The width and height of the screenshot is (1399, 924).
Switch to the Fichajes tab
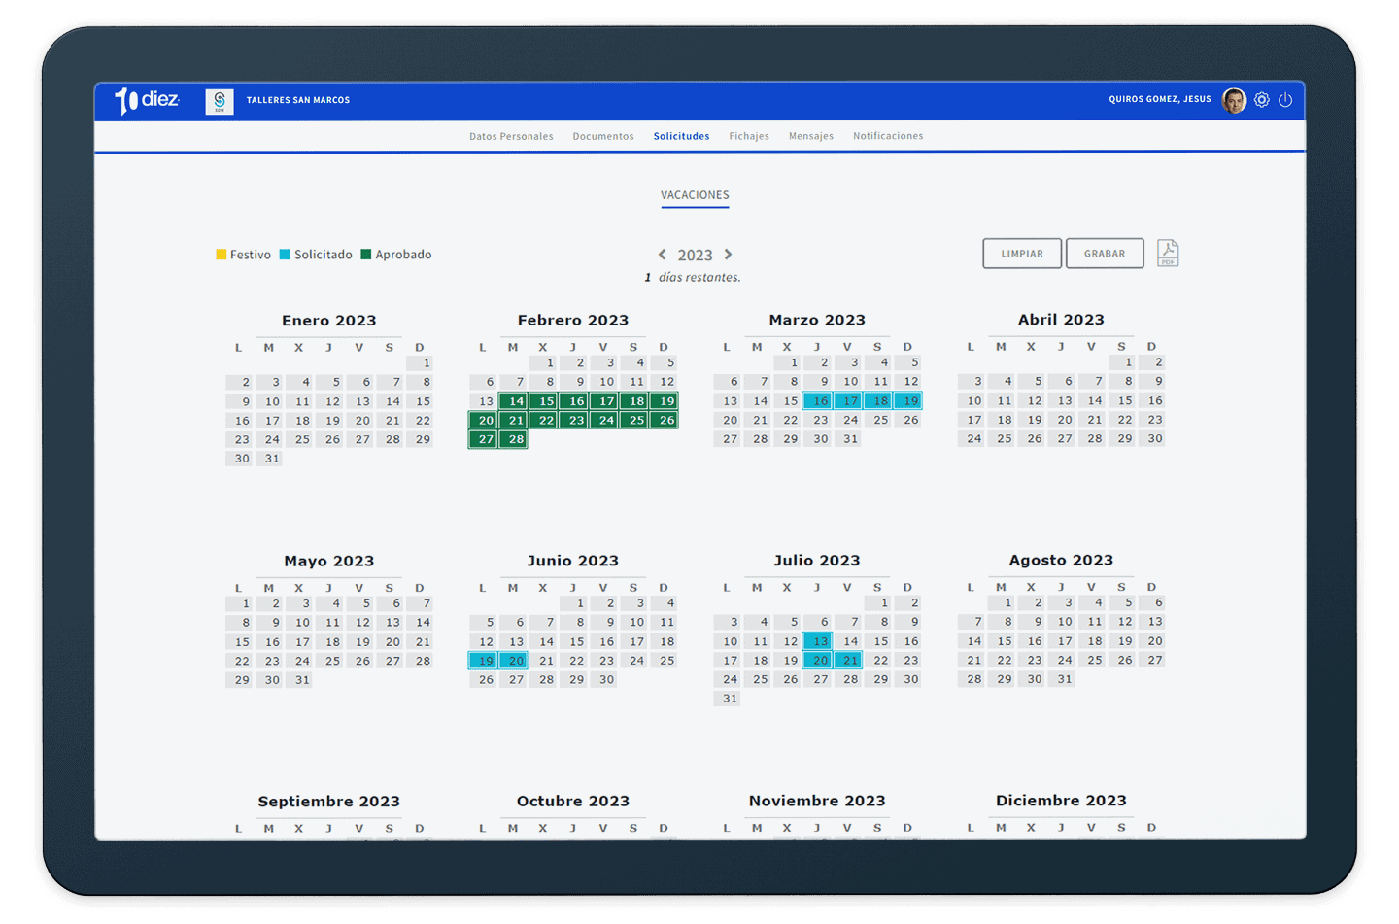pyautogui.click(x=749, y=137)
